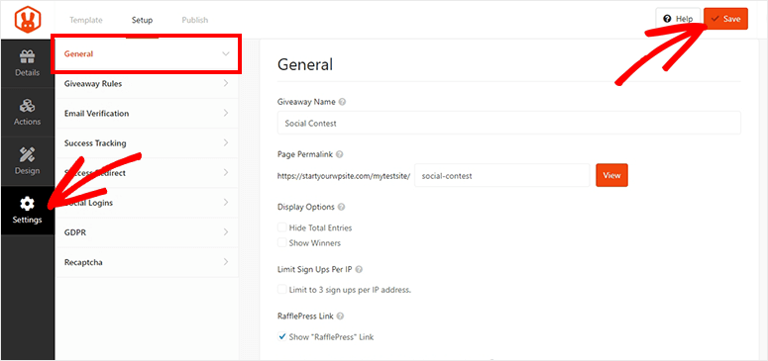Expand Email Verification chevron
The image size is (768, 361).
point(226,113)
